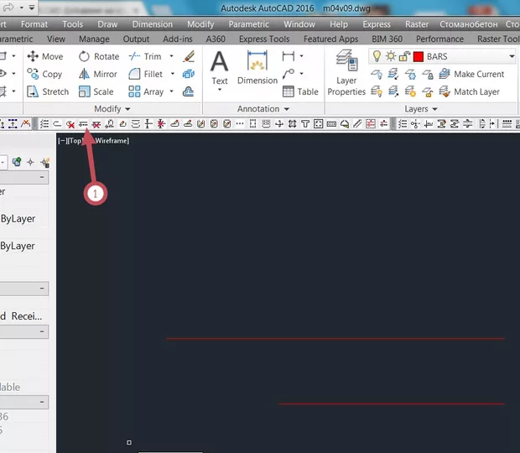Click the Turn All Layers On icon

[x=377, y=91]
